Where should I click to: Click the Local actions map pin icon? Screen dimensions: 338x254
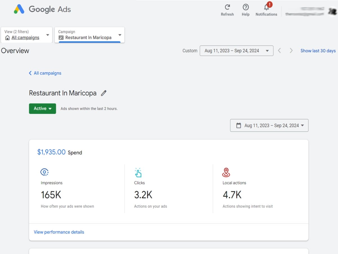pos(226,172)
